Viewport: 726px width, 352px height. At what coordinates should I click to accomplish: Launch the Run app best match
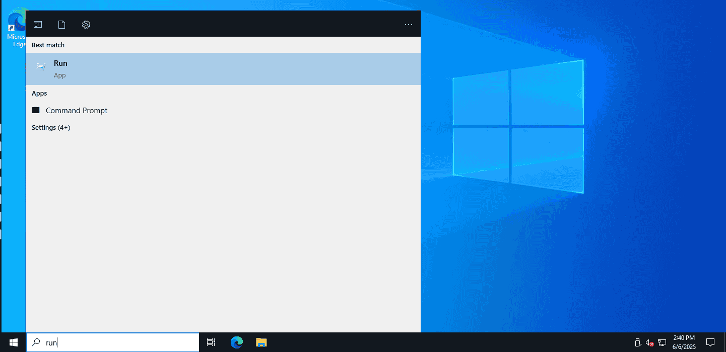(x=223, y=69)
